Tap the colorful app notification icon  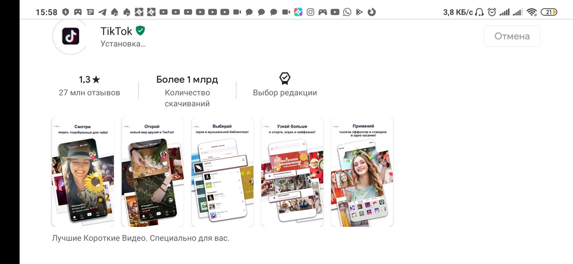coord(298,12)
